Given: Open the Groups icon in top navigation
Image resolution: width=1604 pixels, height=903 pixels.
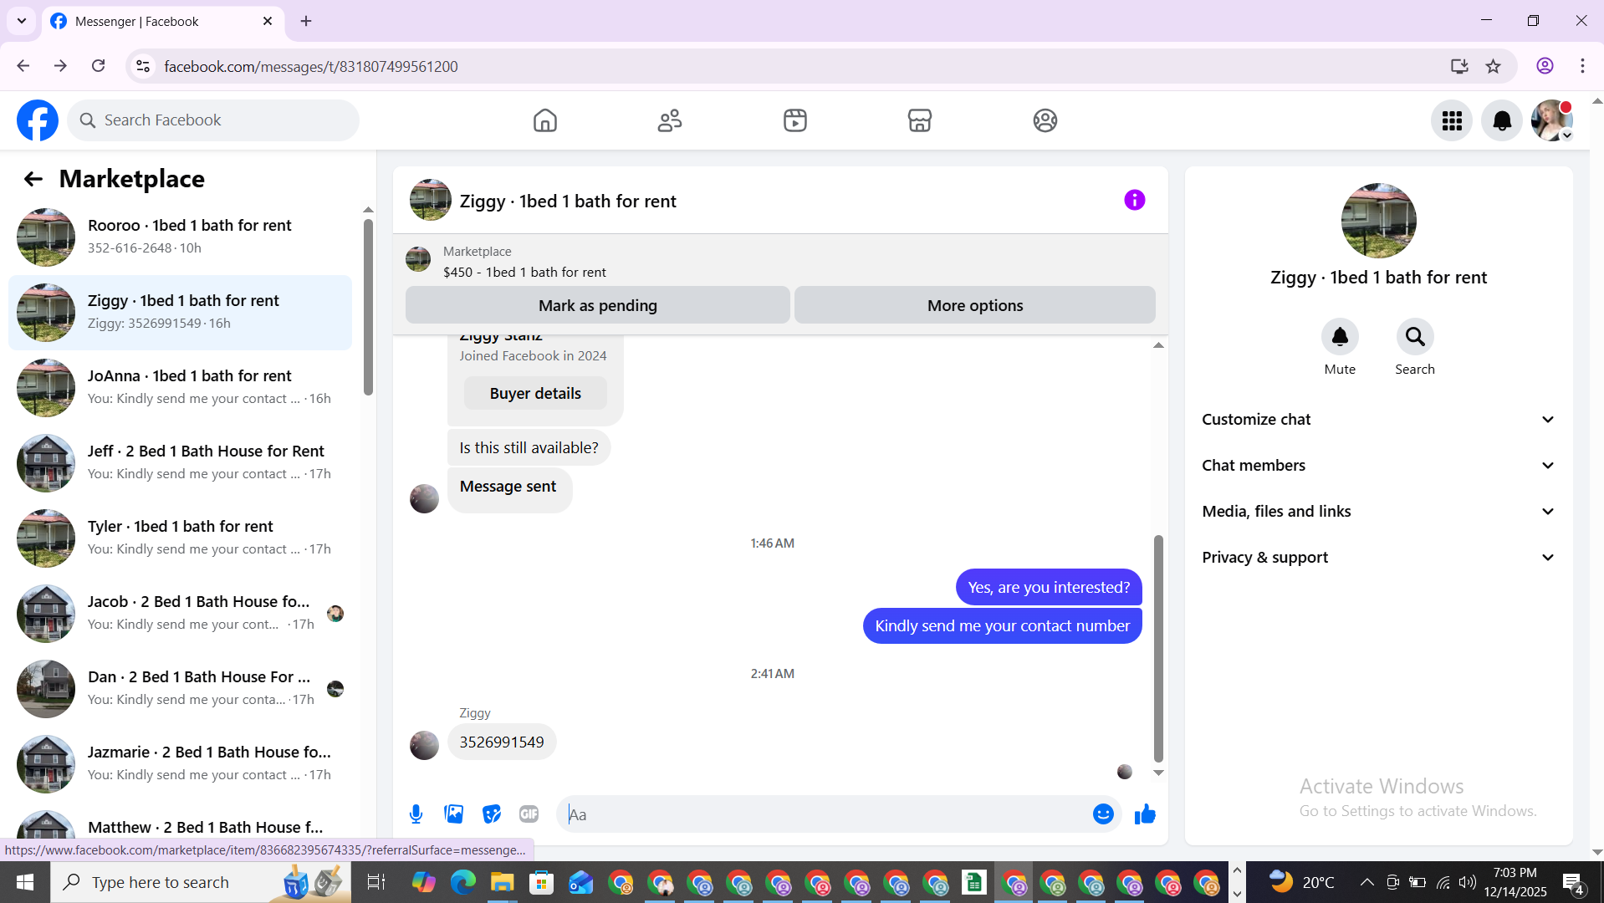Looking at the screenshot, I should pos(1045,120).
